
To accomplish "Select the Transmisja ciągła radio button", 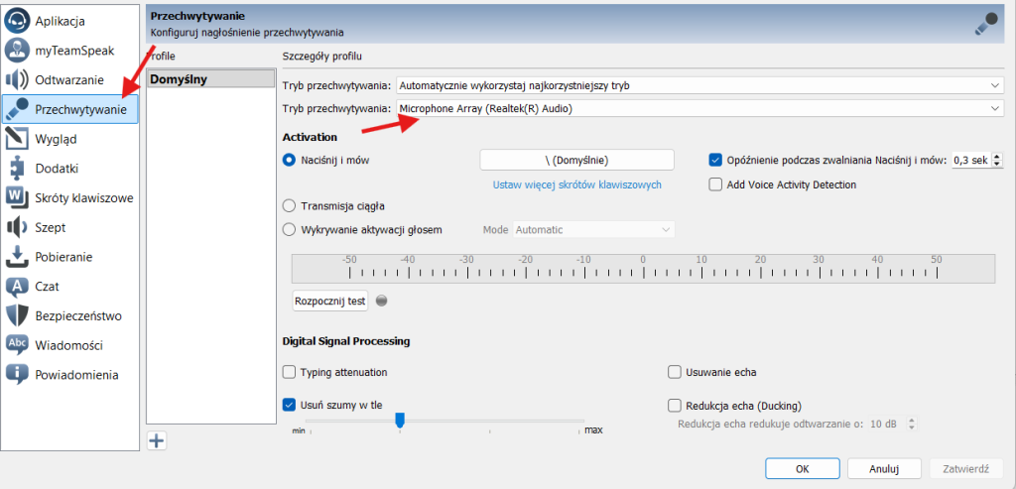I will coord(290,205).
